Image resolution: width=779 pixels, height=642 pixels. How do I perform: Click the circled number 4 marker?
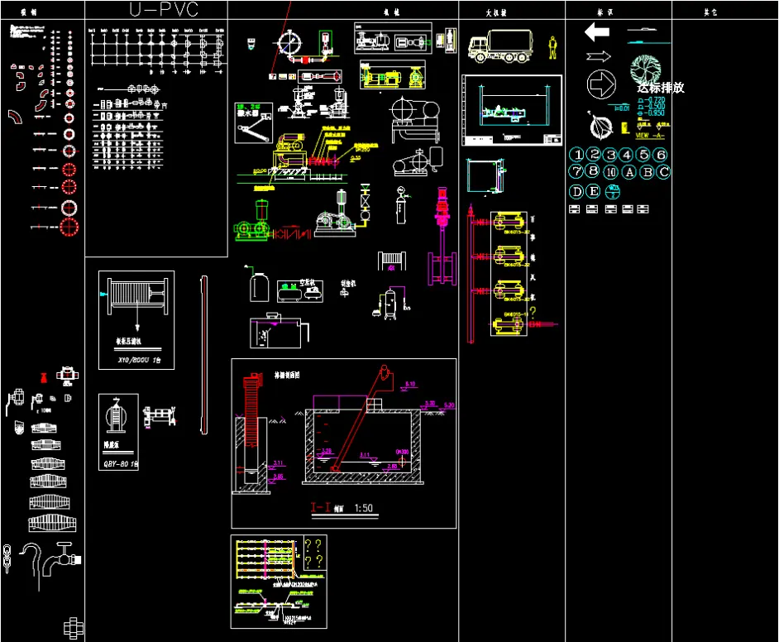pos(627,155)
